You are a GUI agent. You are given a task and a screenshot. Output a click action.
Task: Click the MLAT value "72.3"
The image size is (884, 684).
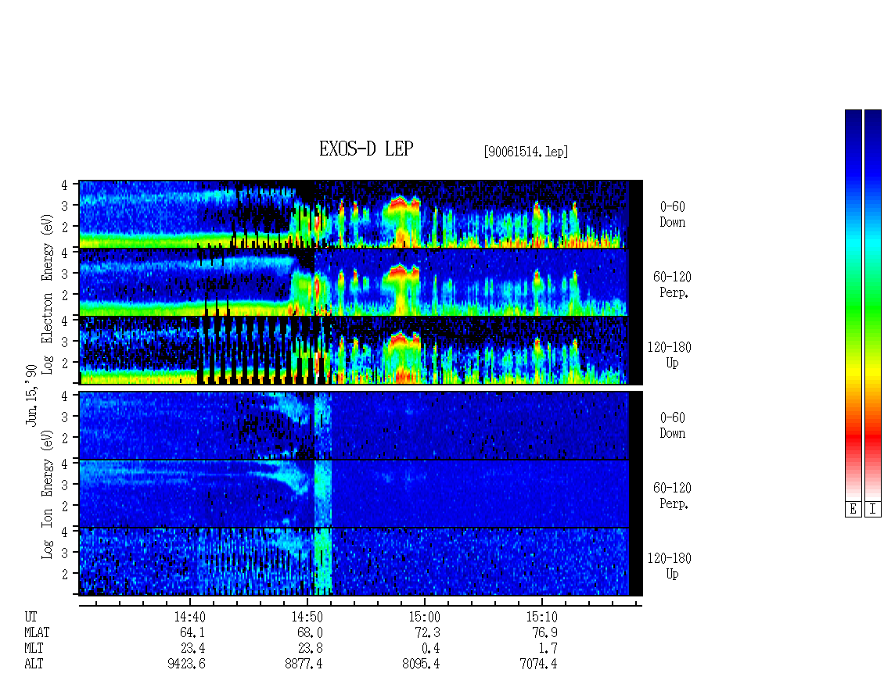pos(428,632)
